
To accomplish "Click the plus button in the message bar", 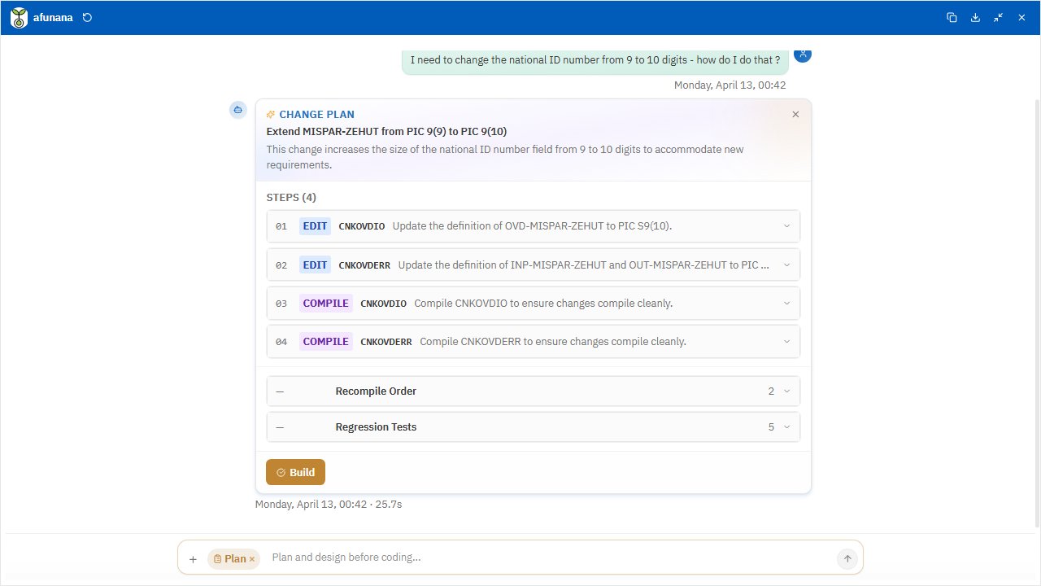I will pos(193,559).
